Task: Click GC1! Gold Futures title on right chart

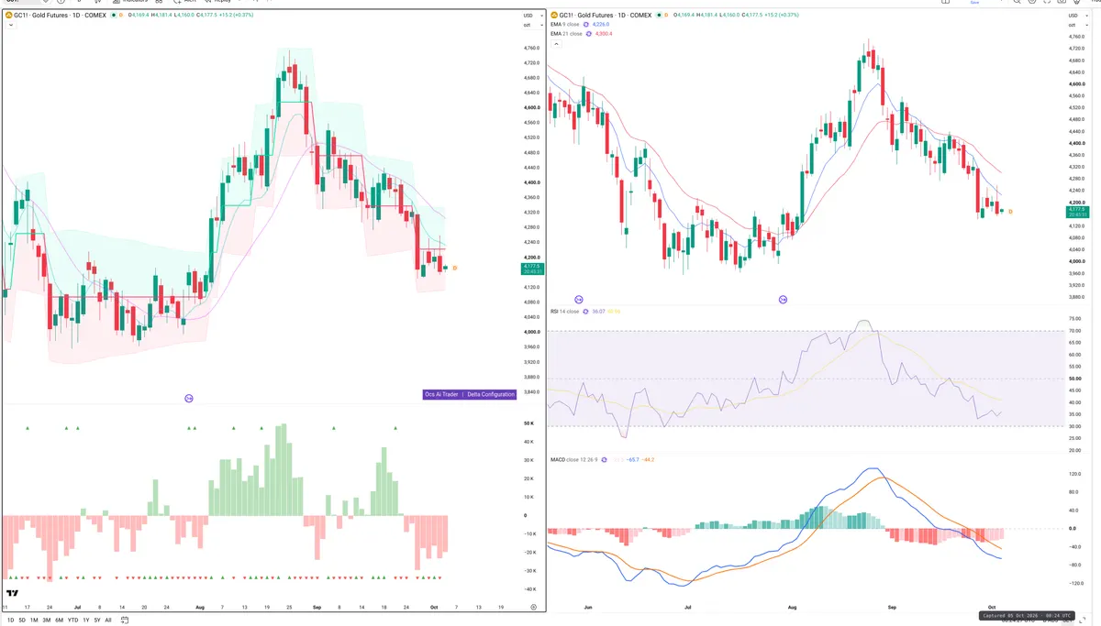Action: click(x=607, y=16)
